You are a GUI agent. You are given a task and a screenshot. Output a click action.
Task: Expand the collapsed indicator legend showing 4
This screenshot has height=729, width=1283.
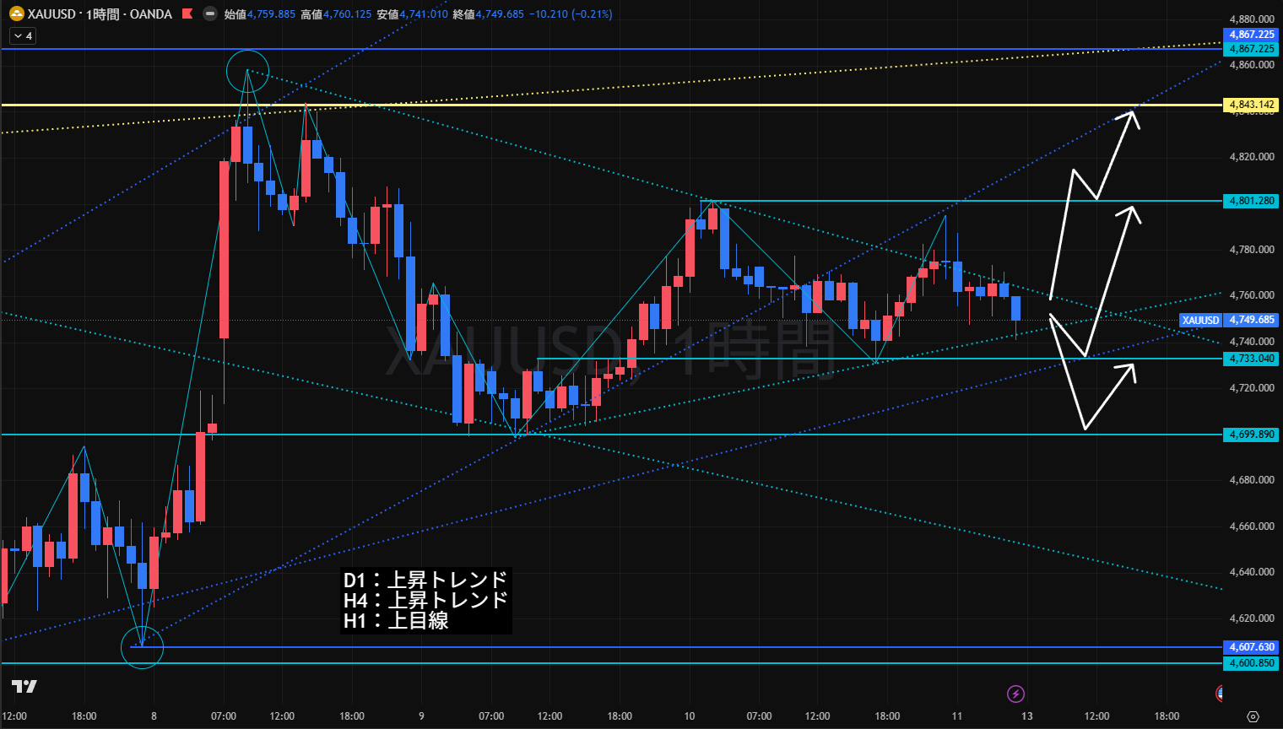[x=23, y=36]
